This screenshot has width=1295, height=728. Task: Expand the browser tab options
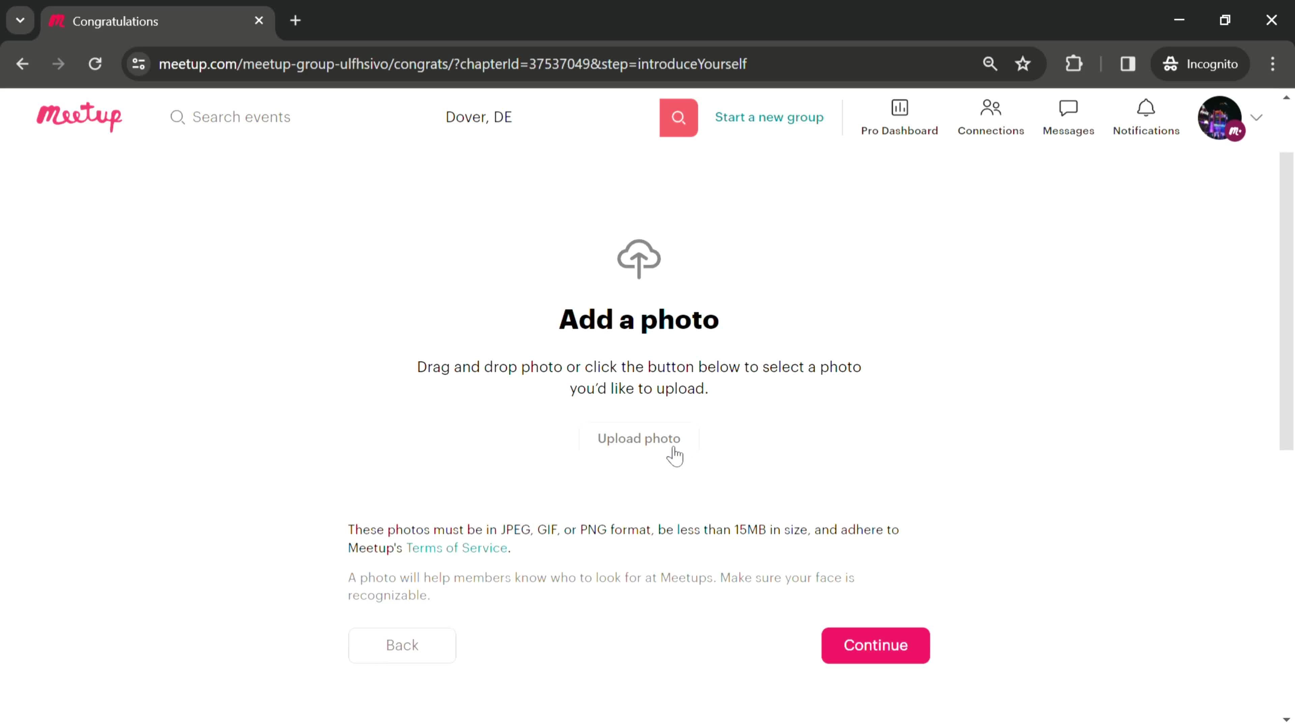pyautogui.click(x=20, y=20)
